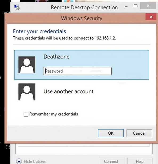The height and width of the screenshot is (164, 158).
Task: Collapse options with Hide Options arrow icon
Action: (x=19, y=161)
